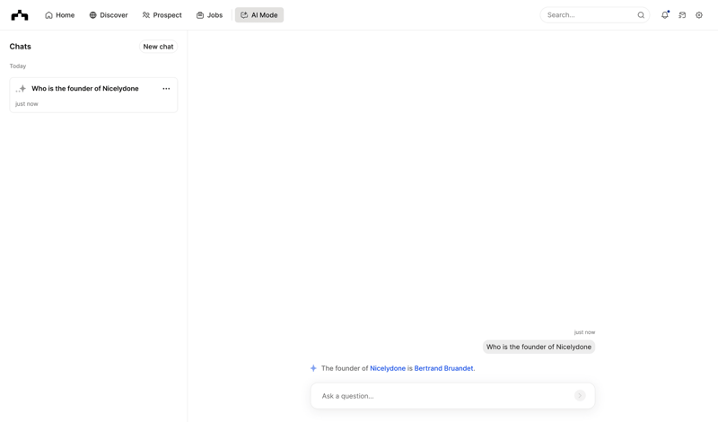Click the magnifier icon in search box
Screen dimensions: 718x422
coord(641,15)
